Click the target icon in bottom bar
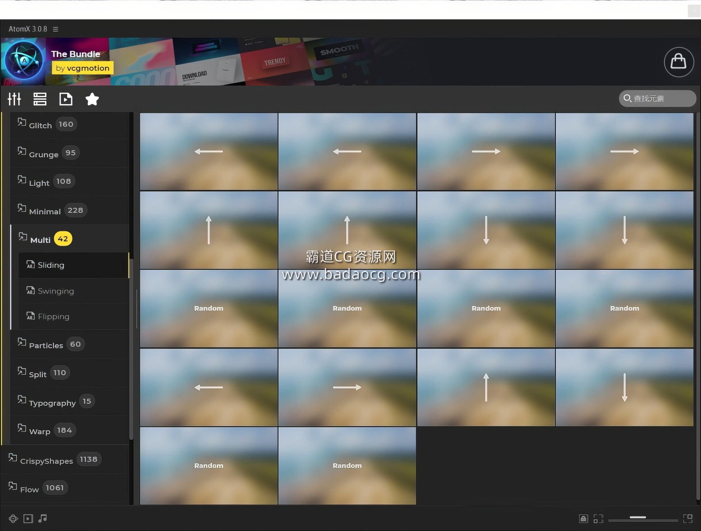Viewport: 701px width, 531px height. click(14, 519)
